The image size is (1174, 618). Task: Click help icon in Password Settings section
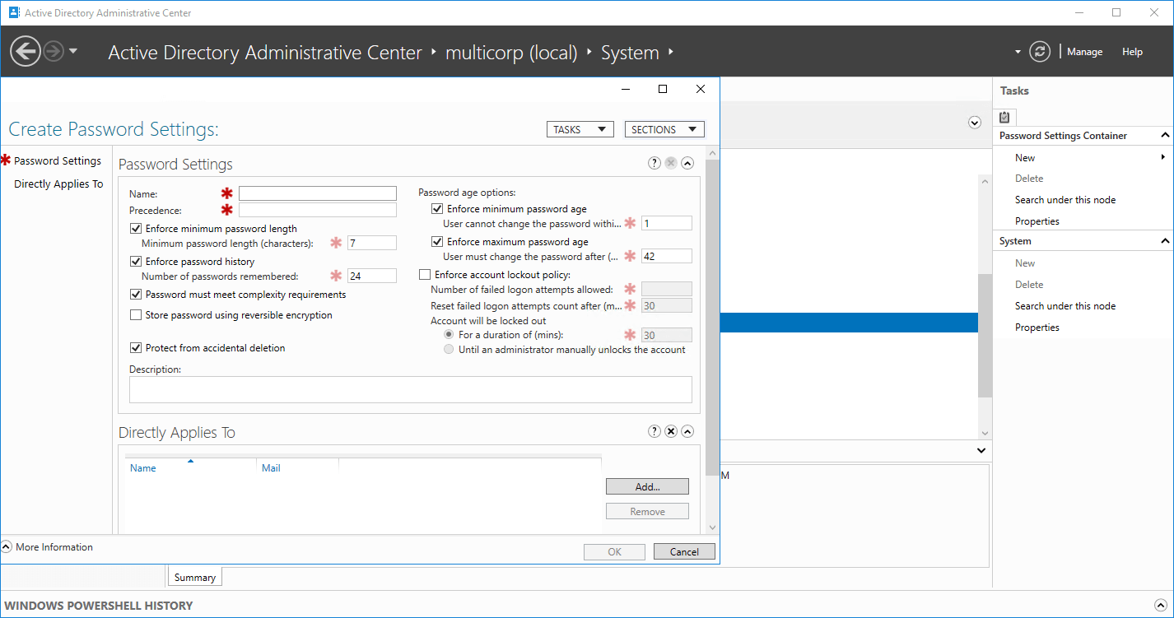655,163
